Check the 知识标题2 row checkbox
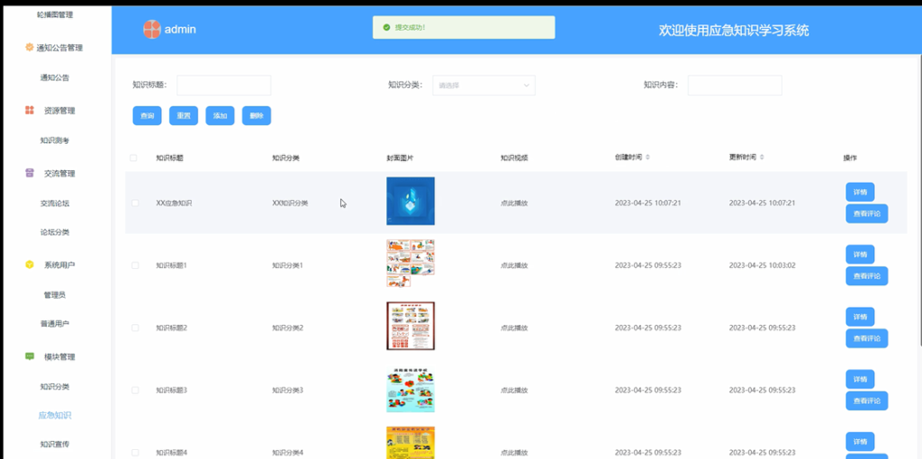The width and height of the screenshot is (922, 459). click(135, 328)
